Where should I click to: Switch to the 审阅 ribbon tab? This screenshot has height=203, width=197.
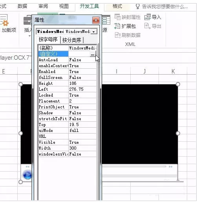[x=43, y=6]
